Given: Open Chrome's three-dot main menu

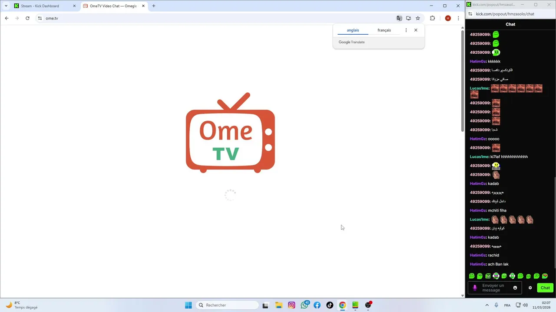Looking at the screenshot, I should click(x=458, y=18).
